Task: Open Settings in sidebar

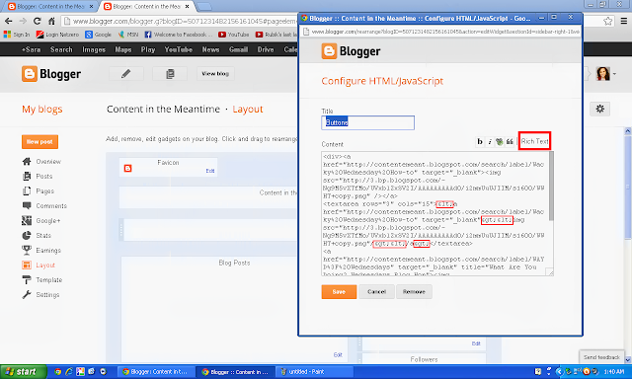Action: (47, 295)
